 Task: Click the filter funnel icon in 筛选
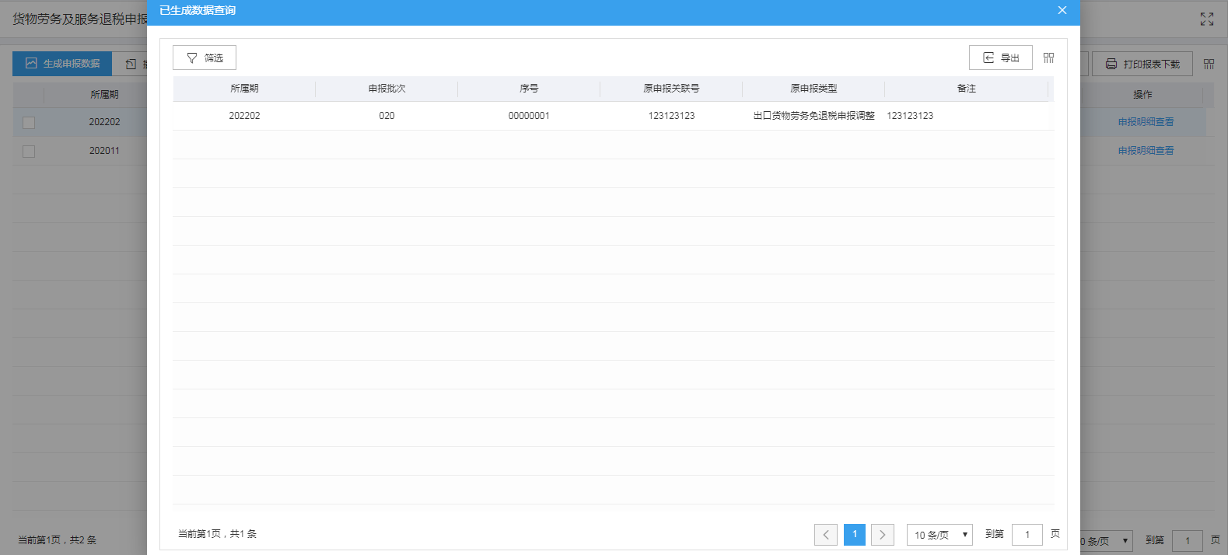pos(192,58)
